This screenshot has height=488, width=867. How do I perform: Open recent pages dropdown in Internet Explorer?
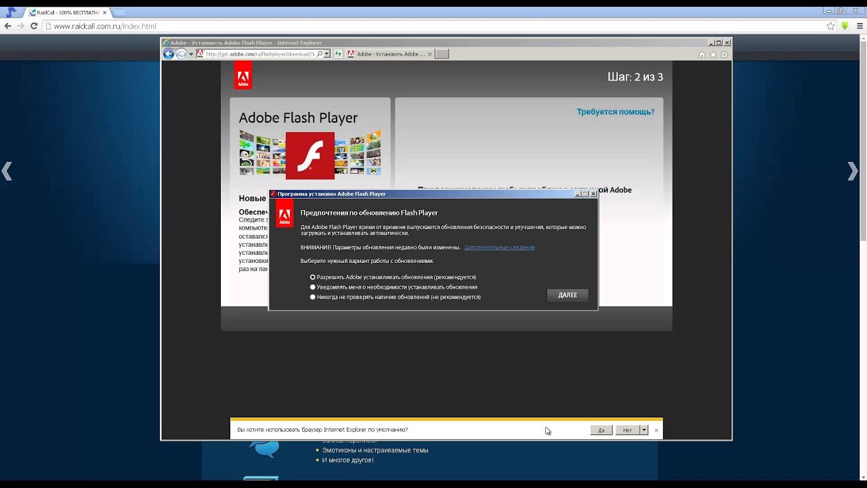191,54
